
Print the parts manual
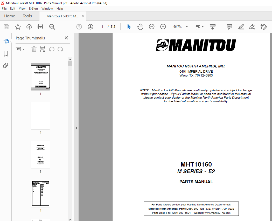(x=41, y=27)
